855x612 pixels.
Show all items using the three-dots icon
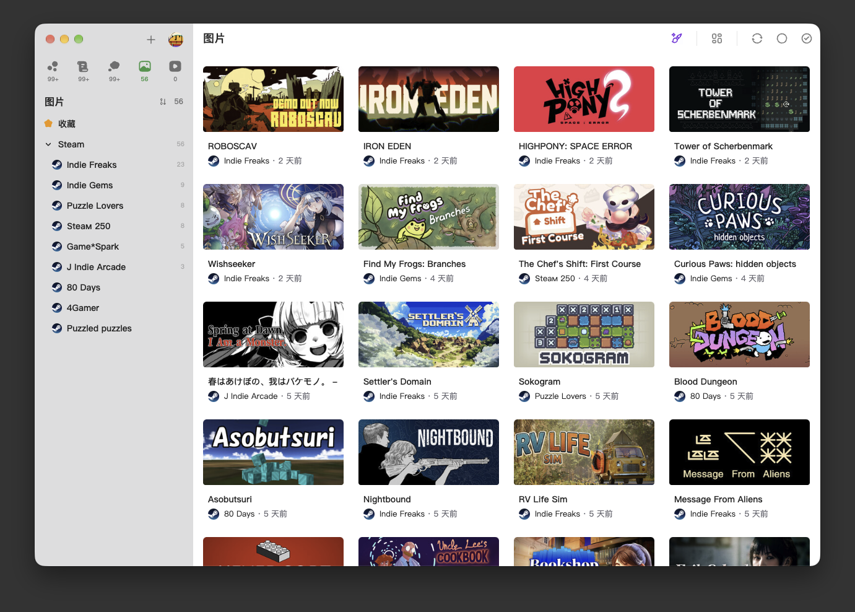(x=53, y=66)
